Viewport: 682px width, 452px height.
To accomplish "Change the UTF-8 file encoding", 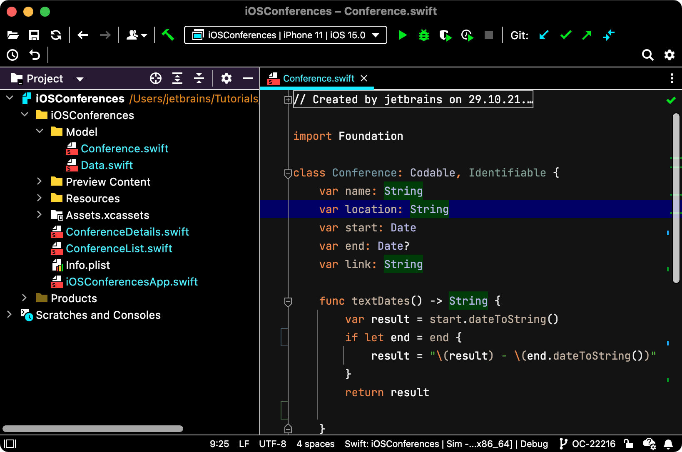I will pyautogui.click(x=273, y=444).
